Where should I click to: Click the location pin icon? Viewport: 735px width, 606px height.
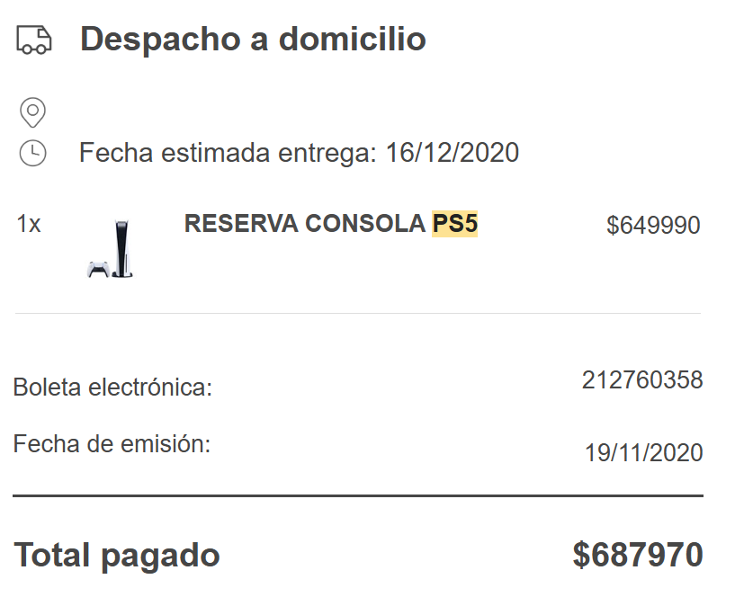pyautogui.click(x=32, y=113)
